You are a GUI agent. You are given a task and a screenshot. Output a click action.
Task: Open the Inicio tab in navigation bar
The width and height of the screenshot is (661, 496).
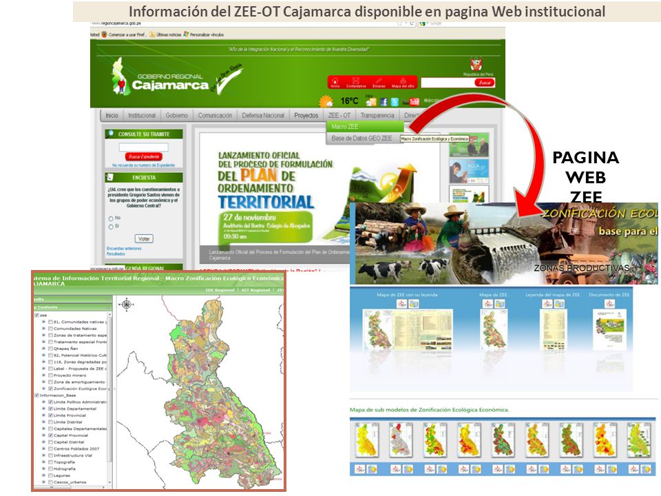tap(112, 115)
